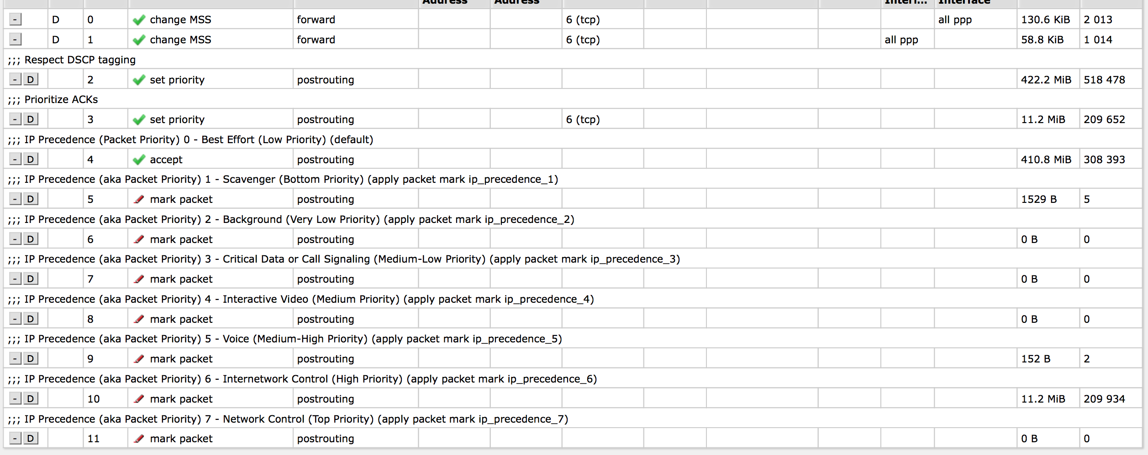Select the 'Prioritize ACKs' comment row
This screenshot has width=1148, height=455.
pos(61,100)
